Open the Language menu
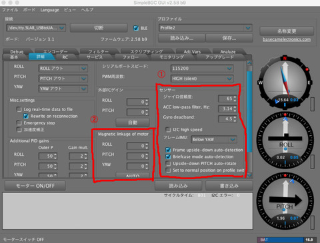Viewport: 320px width, 243px height. (49, 10)
